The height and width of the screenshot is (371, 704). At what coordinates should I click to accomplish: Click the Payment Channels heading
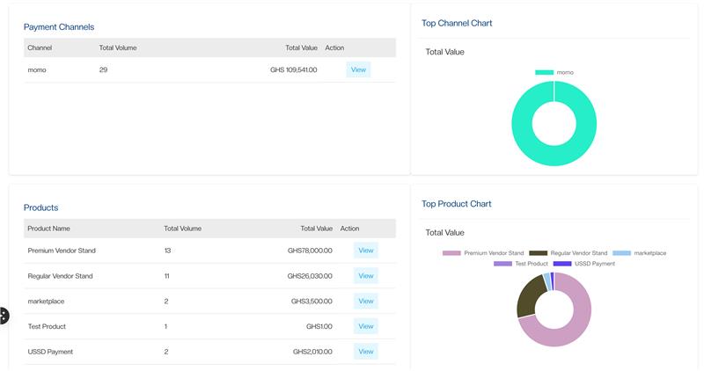coord(59,27)
